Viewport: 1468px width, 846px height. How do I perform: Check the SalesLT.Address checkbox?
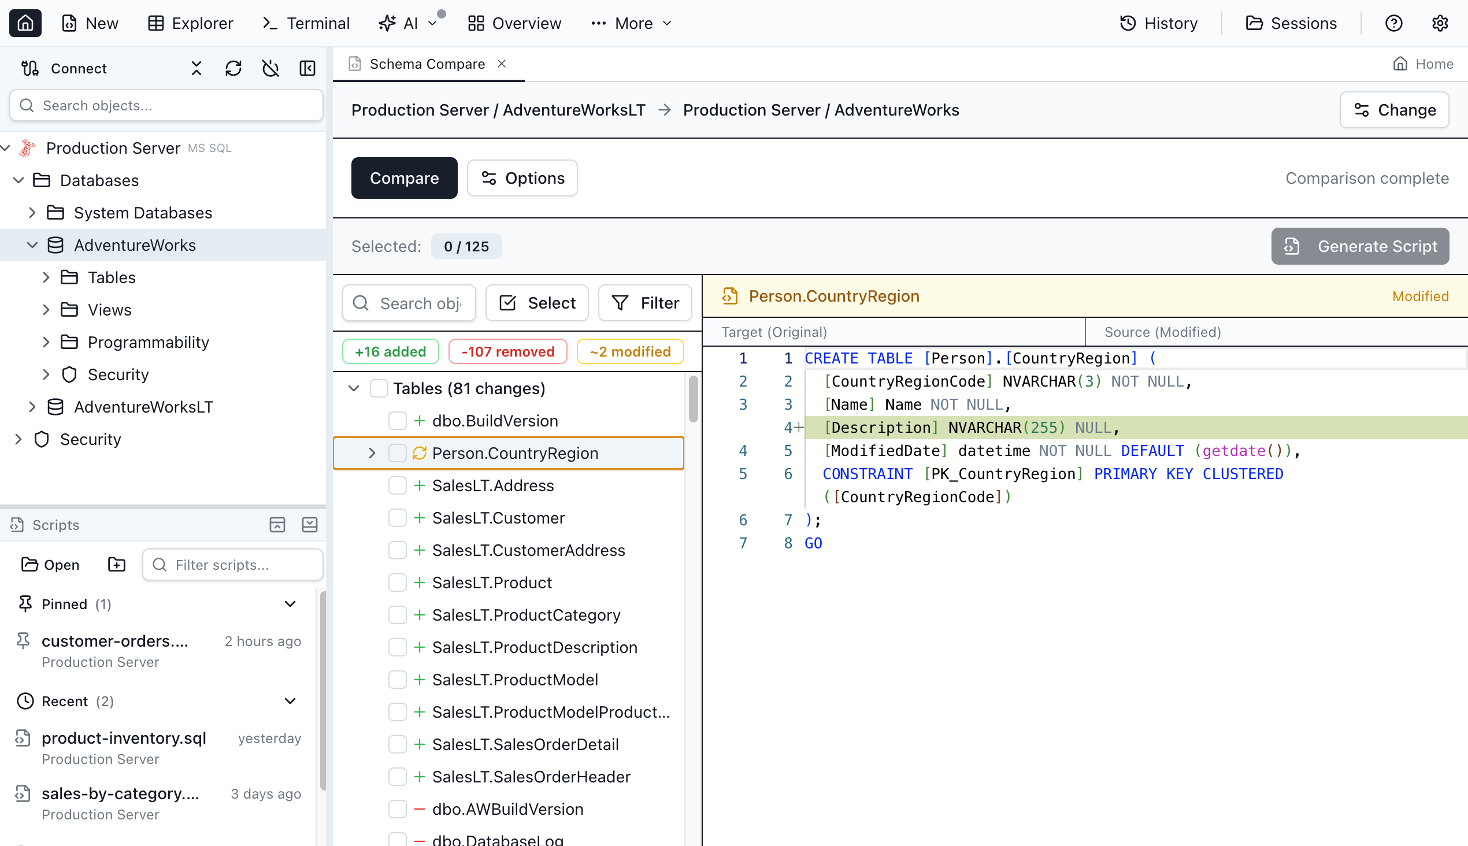tap(398, 485)
